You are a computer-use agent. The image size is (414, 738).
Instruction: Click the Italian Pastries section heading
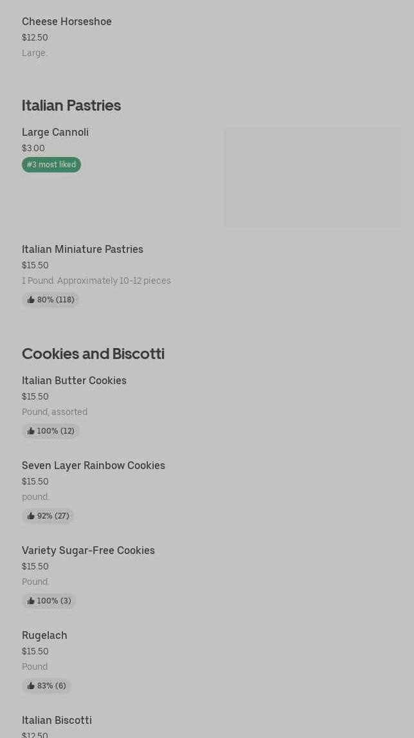point(71,105)
